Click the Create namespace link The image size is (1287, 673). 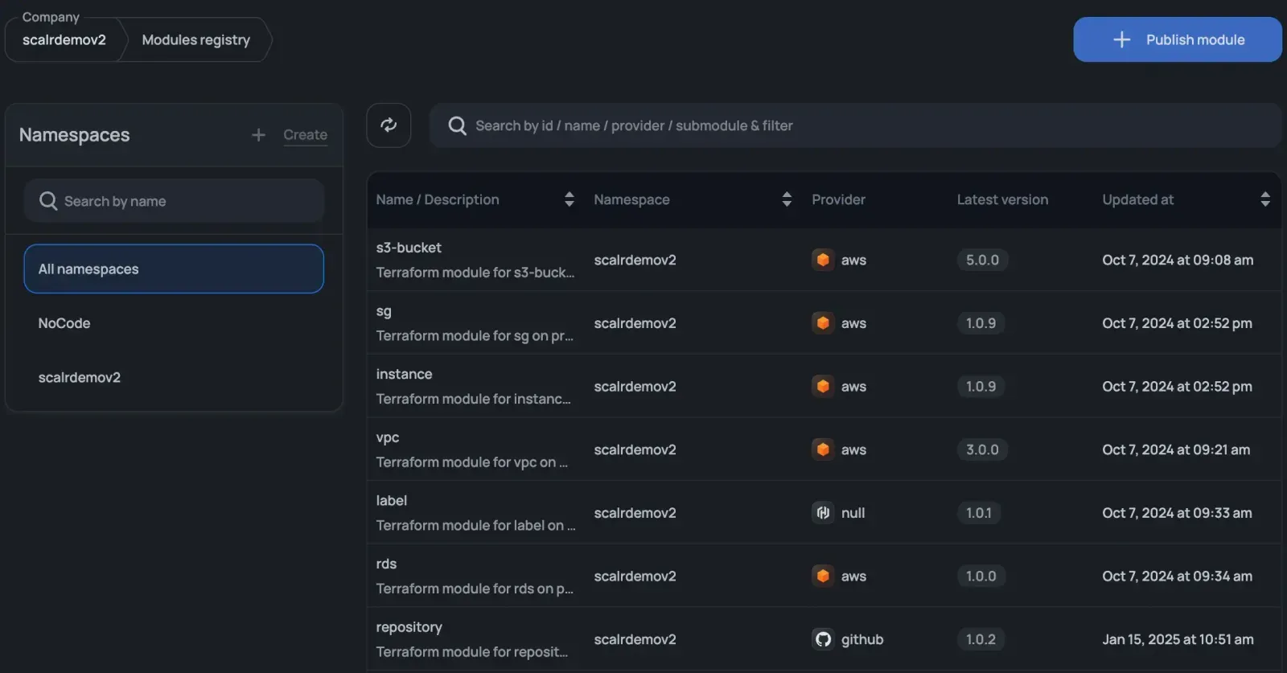pos(305,135)
